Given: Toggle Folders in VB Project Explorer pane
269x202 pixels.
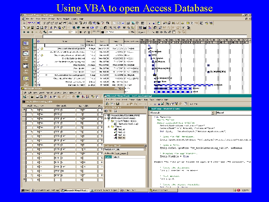Looking at the screenshot, I should point(115,111).
